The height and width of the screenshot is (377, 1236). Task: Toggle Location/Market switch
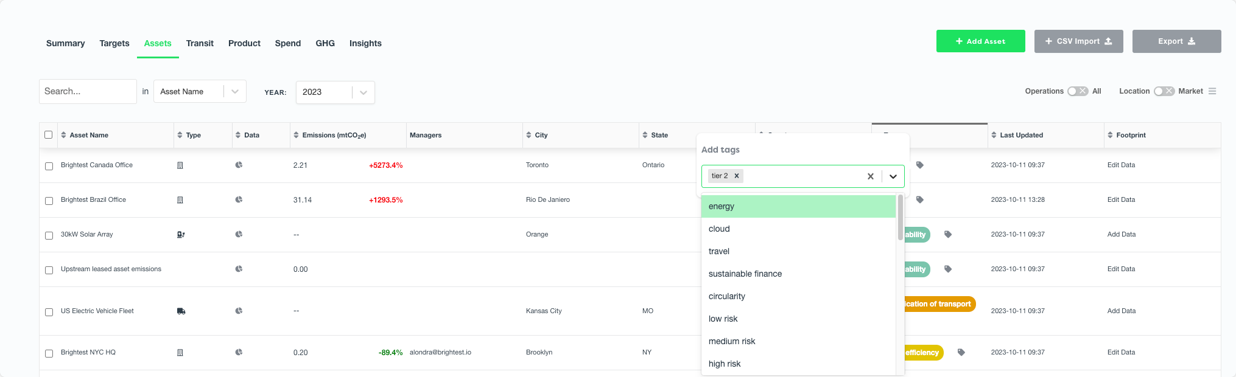[x=1164, y=91]
